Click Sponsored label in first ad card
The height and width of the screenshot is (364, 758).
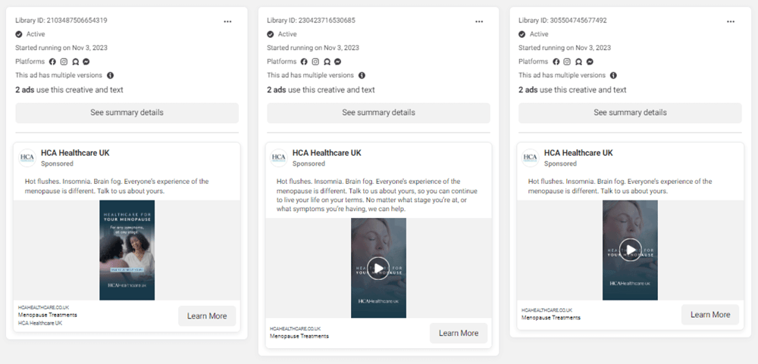pos(57,163)
